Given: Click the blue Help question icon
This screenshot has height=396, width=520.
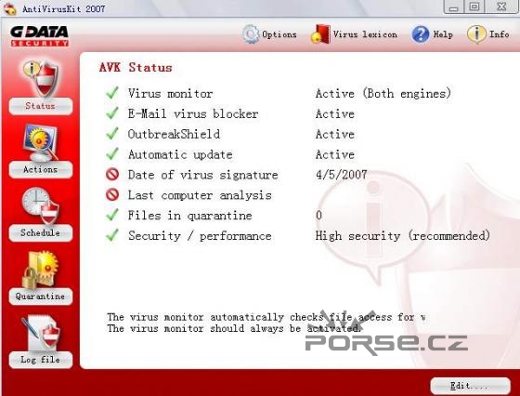Looking at the screenshot, I should (421, 34).
